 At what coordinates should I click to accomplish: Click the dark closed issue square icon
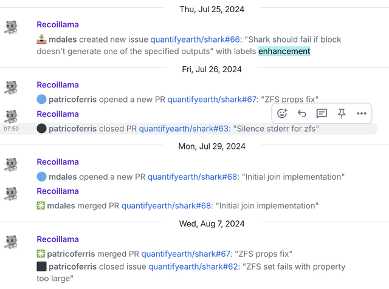point(41,267)
